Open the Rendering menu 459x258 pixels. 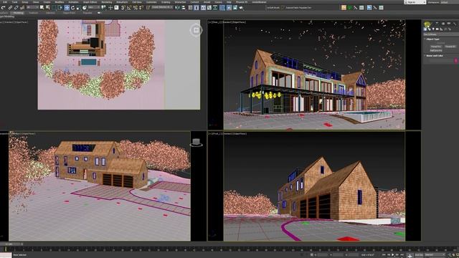pos(107,2)
